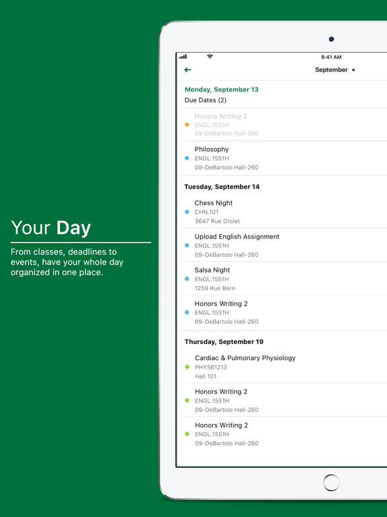The image size is (387, 517).
Task: Select the Monday, September 13 header
Action: tap(222, 90)
